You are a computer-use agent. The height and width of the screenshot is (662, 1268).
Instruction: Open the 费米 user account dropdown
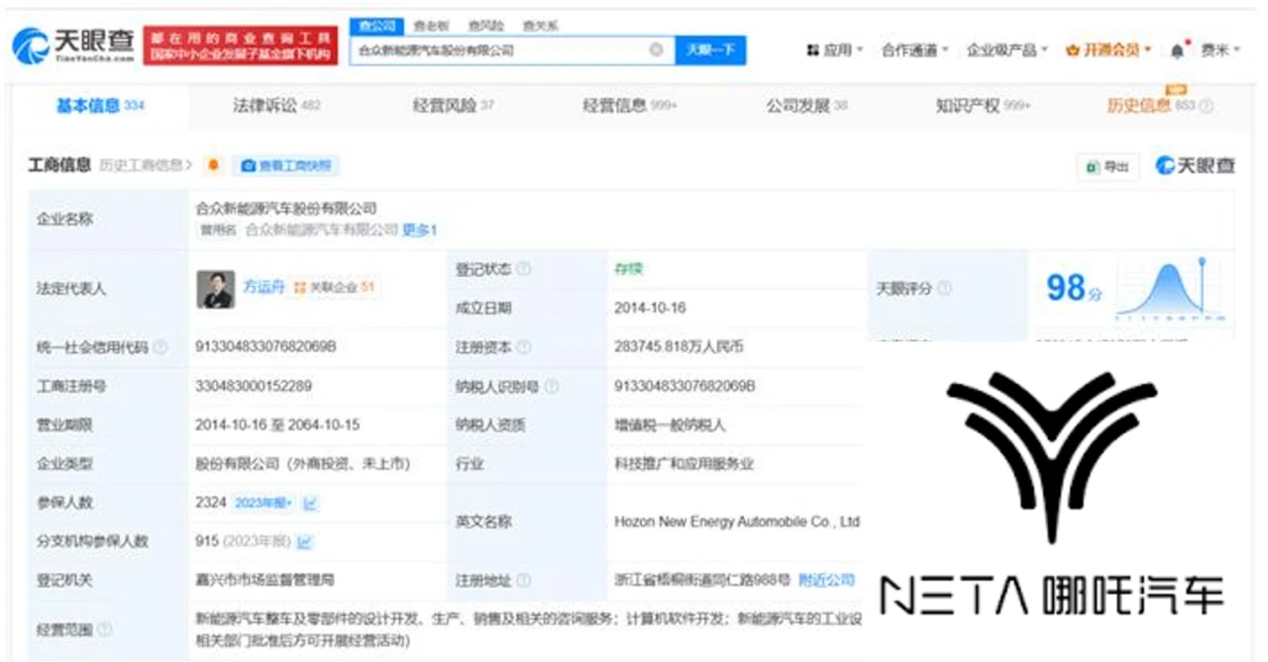point(1220,49)
